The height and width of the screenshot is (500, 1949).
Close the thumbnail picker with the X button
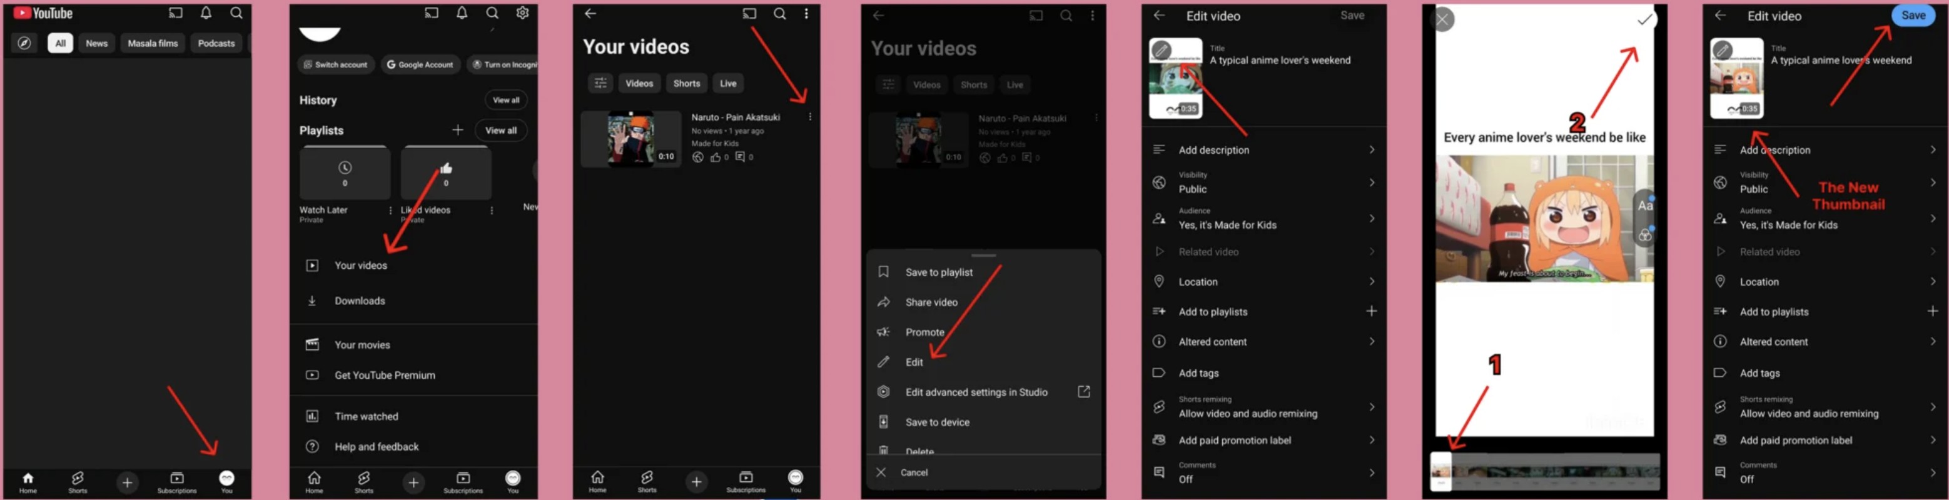[1442, 19]
